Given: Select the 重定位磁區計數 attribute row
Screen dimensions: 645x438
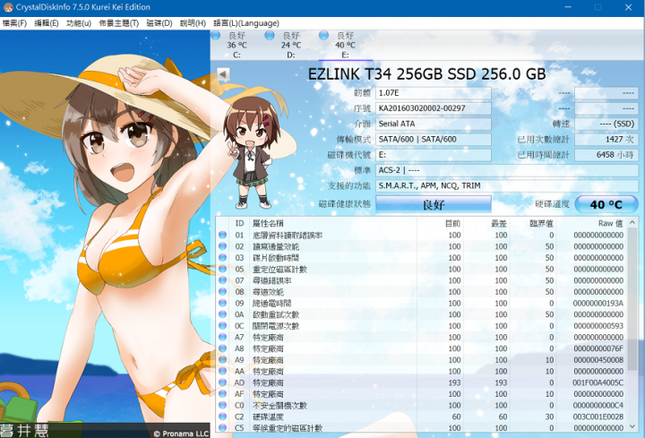Looking at the screenshot, I should tap(422, 269).
